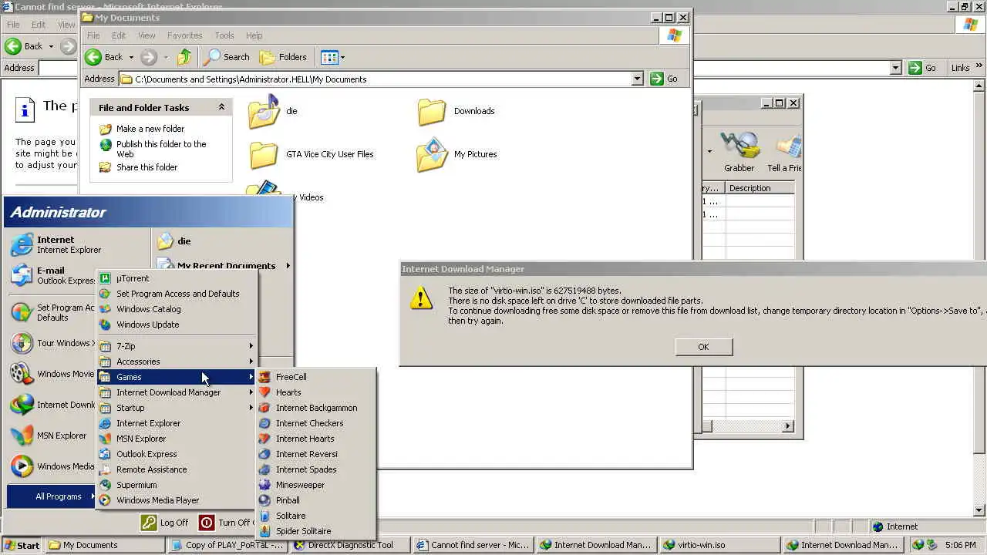Click OK in Internet Download Manager dialog
Image resolution: width=987 pixels, height=555 pixels.
click(x=703, y=347)
